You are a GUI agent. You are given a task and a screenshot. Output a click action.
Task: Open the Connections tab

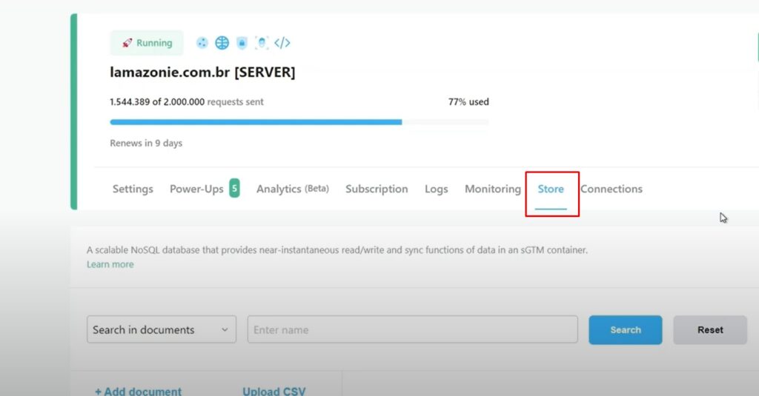[611, 189]
